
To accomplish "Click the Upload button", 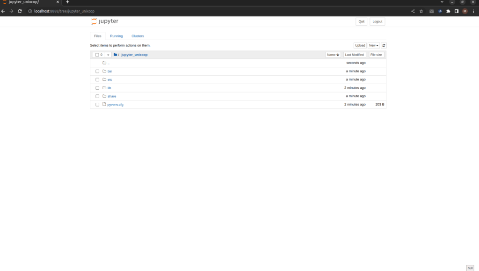I will click(360, 45).
